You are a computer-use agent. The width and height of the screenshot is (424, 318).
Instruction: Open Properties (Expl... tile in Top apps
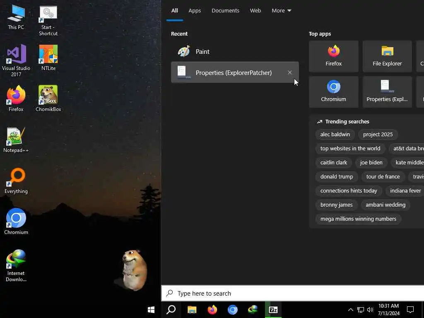pyautogui.click(x=387, y=92)
